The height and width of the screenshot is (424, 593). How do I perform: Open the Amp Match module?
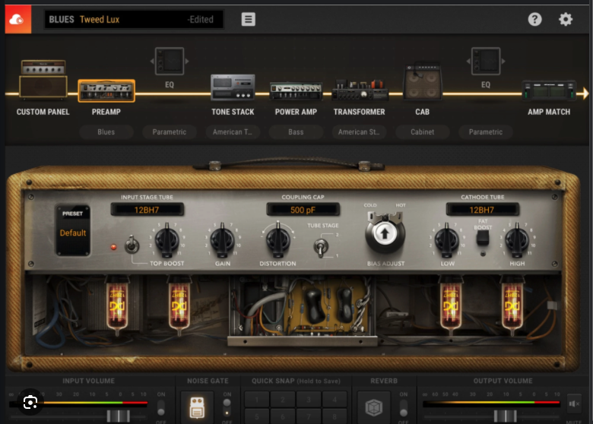pos(549,90)
